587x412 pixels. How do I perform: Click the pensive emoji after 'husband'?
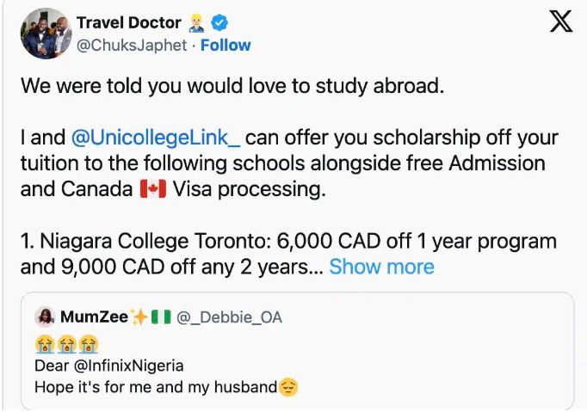288,387
